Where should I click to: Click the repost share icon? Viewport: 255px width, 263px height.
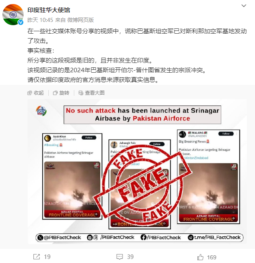[37, 257]
